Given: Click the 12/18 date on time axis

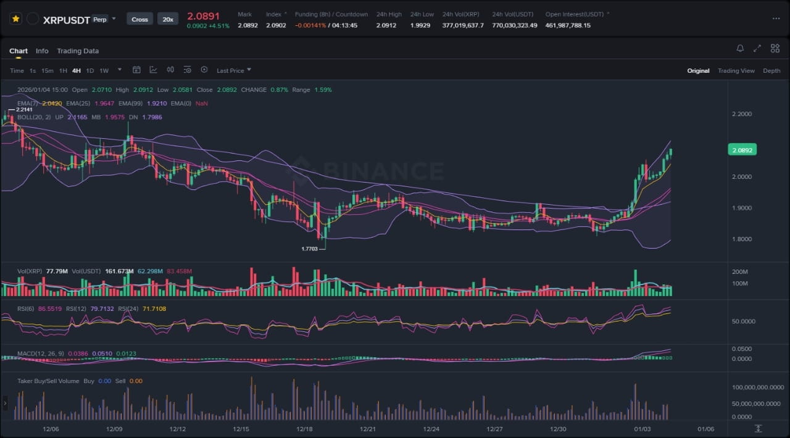Looking at the screenshot, I should point(304,429).
